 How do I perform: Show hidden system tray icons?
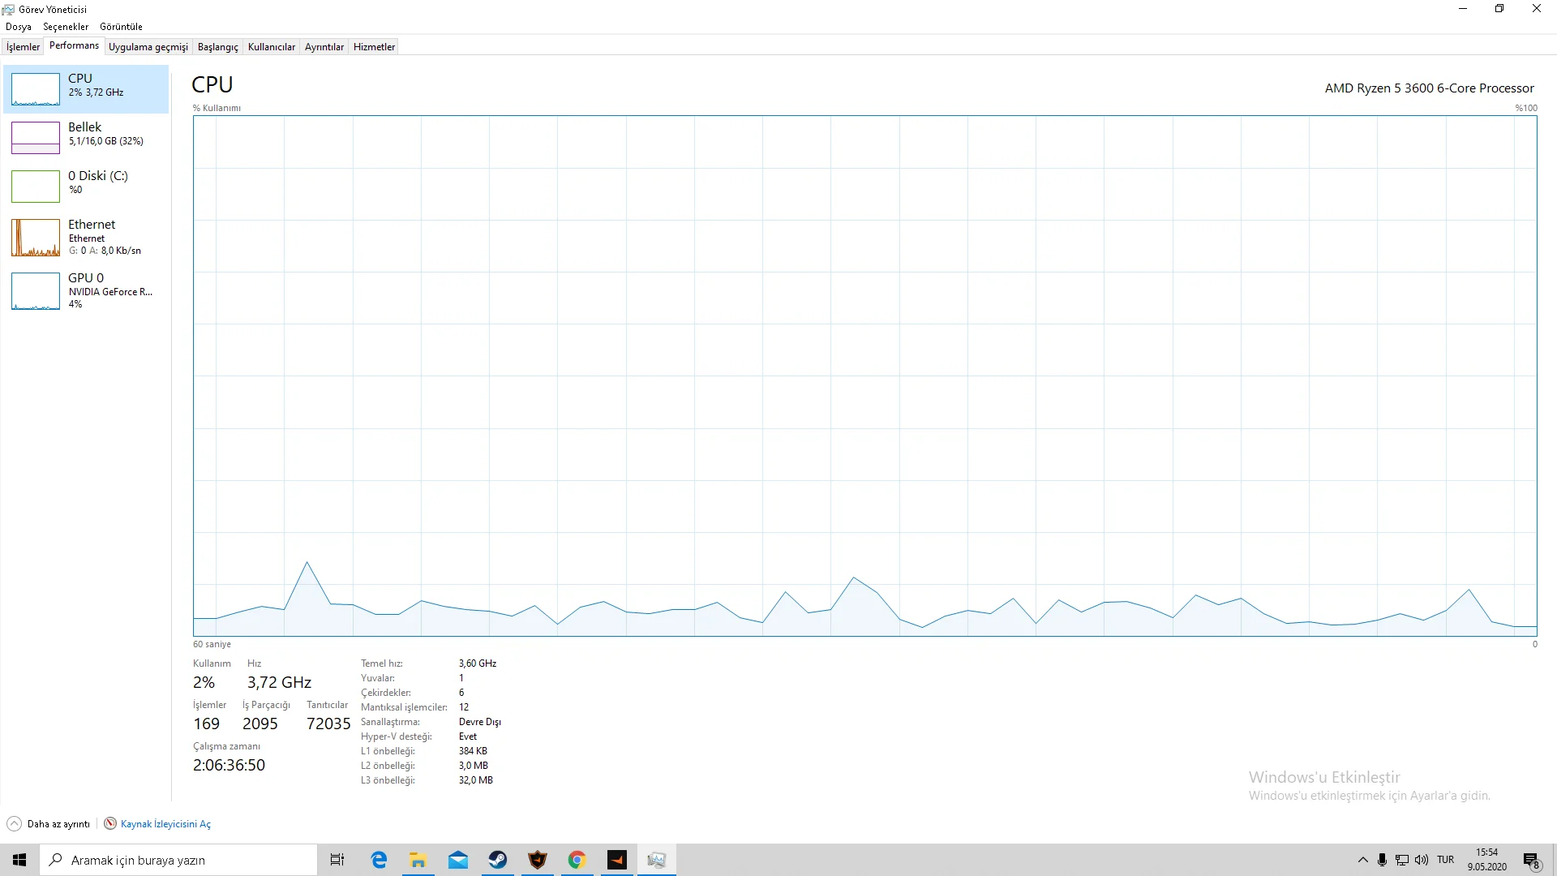pyautogui.click(x=1362, y=860)
